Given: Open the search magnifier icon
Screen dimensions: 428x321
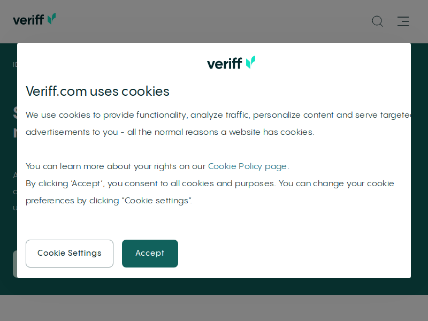Looking at the screenshot, I should pyautogui.click(x=378, y=21).
